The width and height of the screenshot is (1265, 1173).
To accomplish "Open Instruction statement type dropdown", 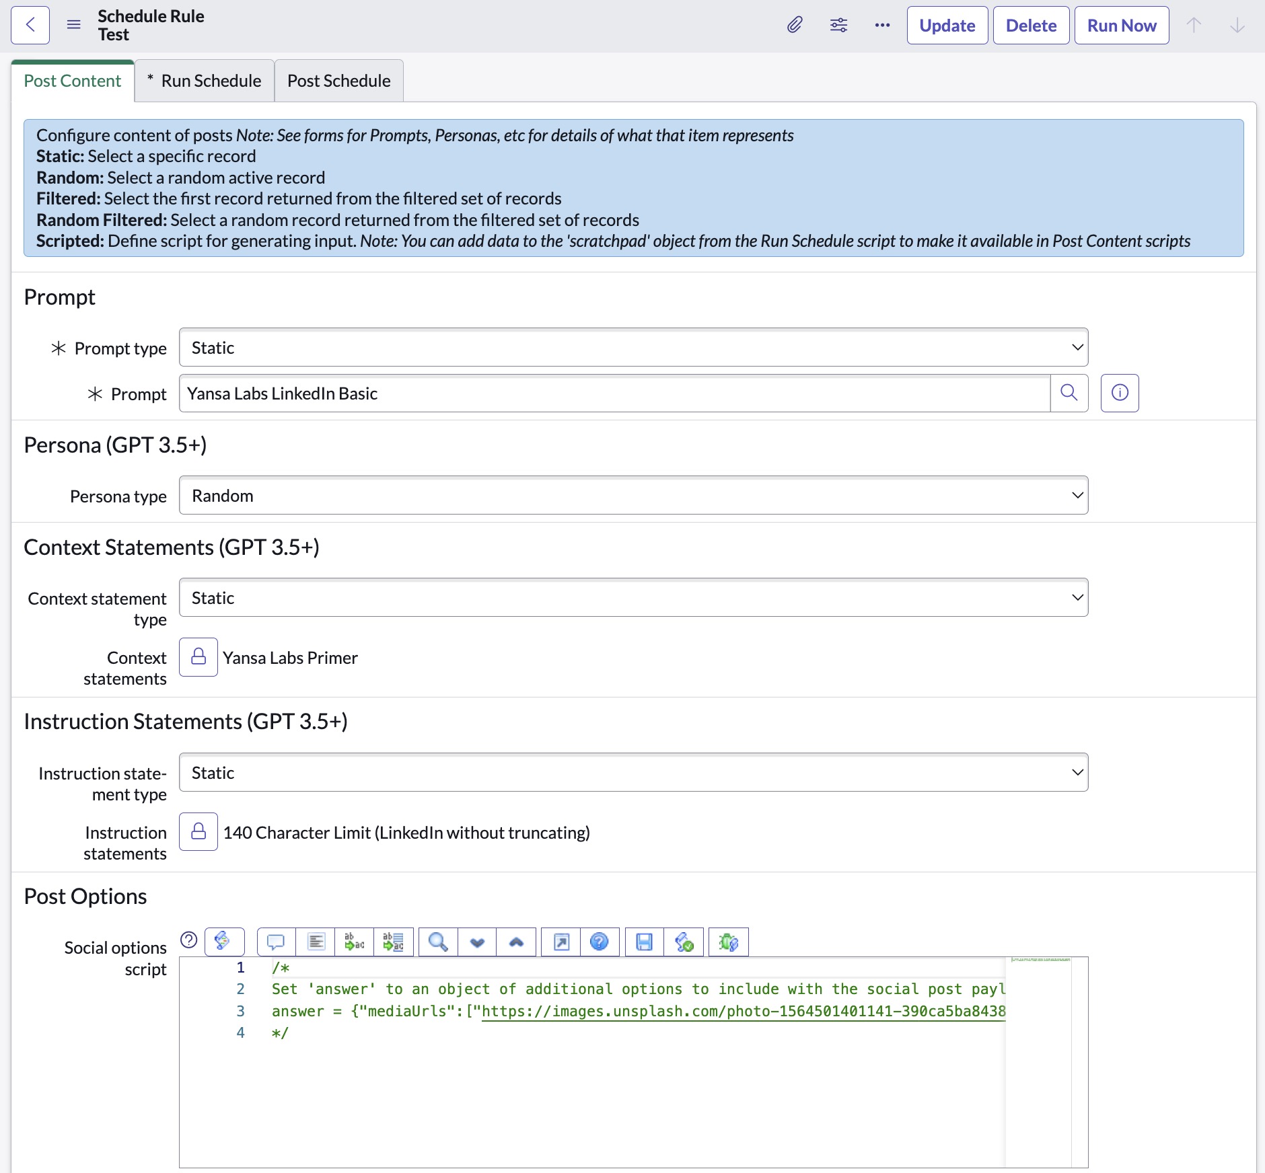I will point(633,773).
